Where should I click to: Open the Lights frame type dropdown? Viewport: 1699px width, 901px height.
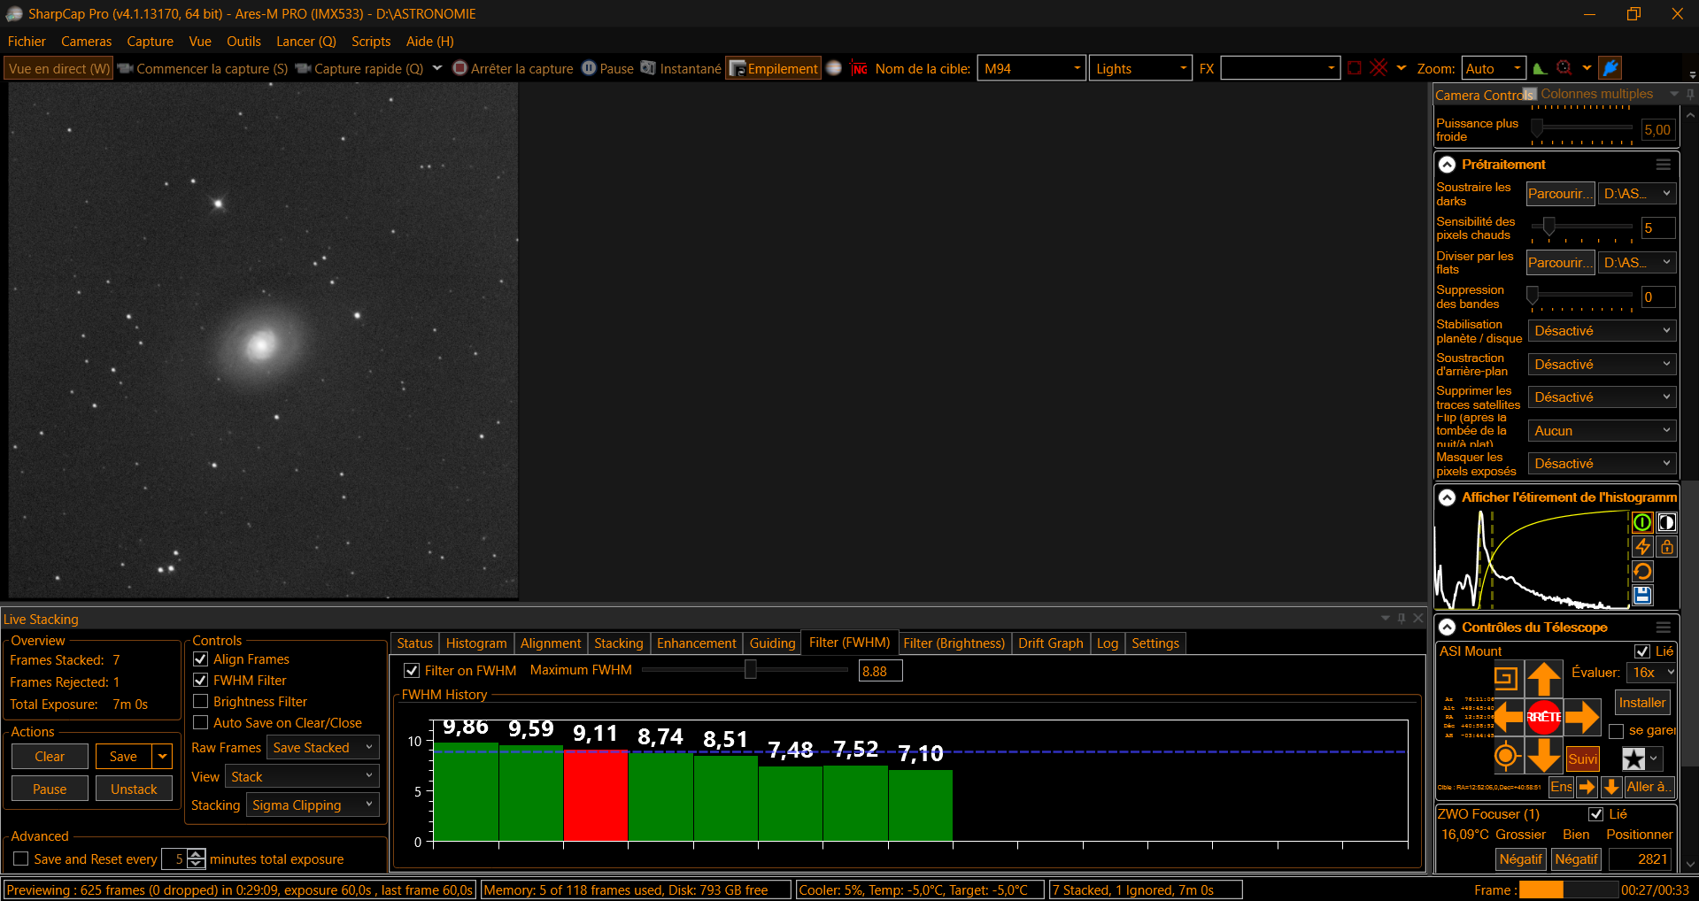[x=1139, y=68]
